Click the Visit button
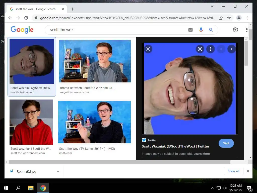This screenshot has height=193, width=257. pos(226,143)
